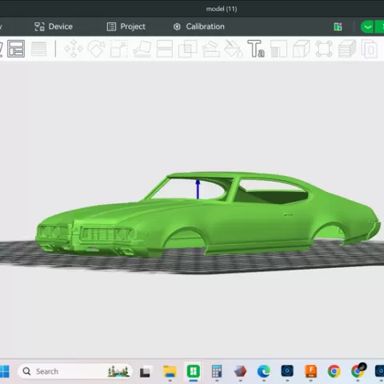
Task: Select the Move tool in the toolbar
Action: point(74,49)
